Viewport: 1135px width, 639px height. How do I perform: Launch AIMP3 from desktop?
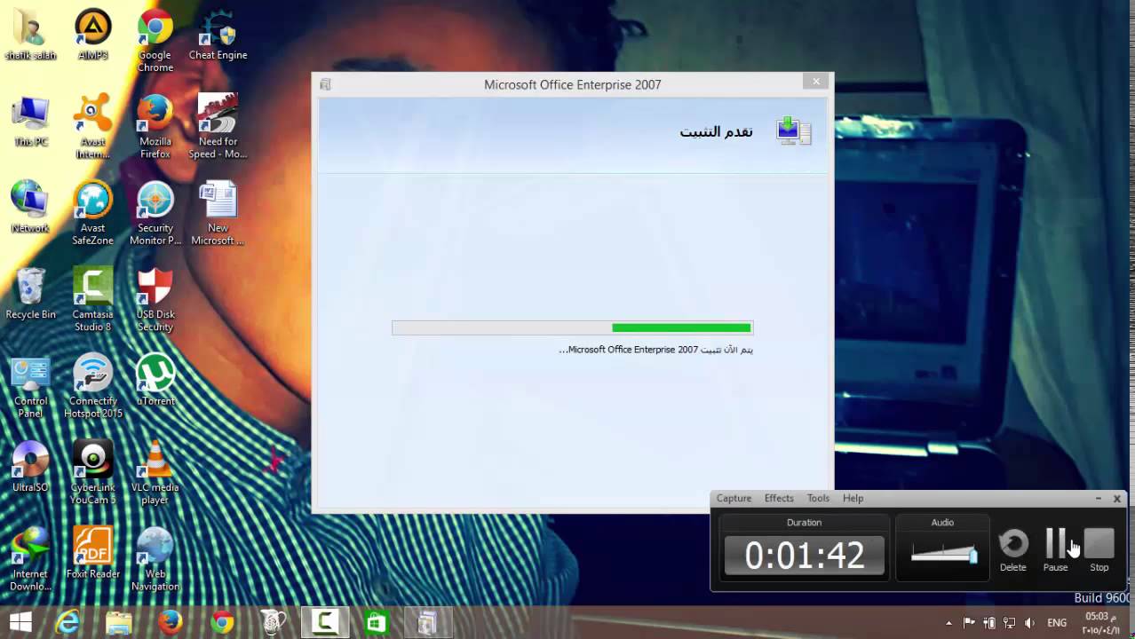tap(92, 35)
